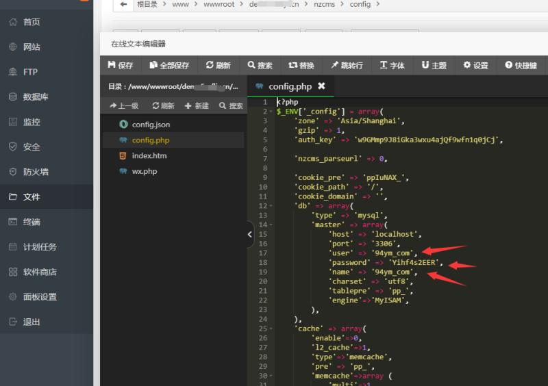Fold code at line 2
Screen dimensions: 548x386
[271, 112]
